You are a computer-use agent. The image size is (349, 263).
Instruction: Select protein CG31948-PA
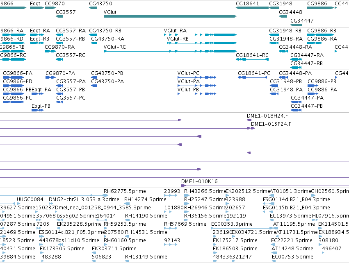(x=274, y=94)
